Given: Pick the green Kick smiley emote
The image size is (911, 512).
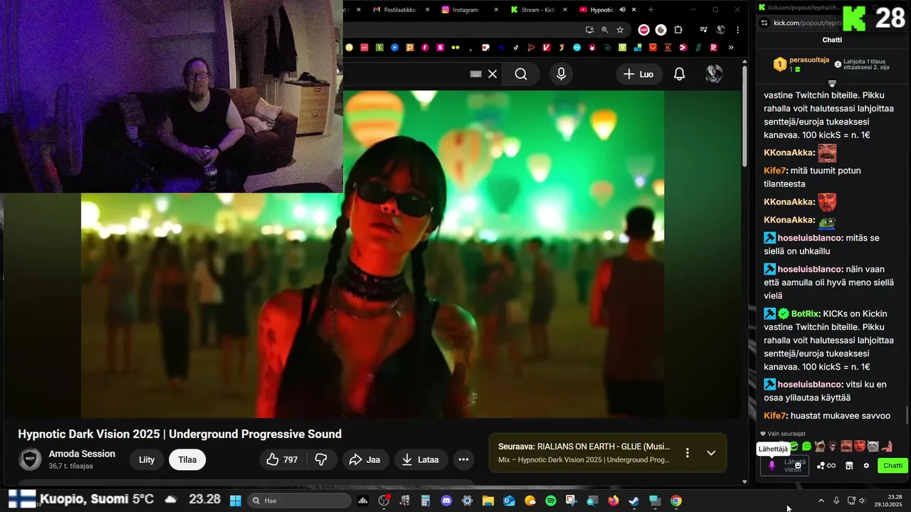Looking at the screenshot, I should pyautogui.click(x=806, y=447).
